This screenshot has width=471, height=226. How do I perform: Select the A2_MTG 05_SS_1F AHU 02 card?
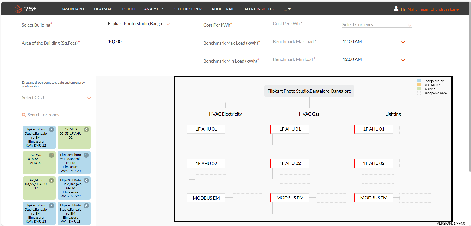coord(74,137)
